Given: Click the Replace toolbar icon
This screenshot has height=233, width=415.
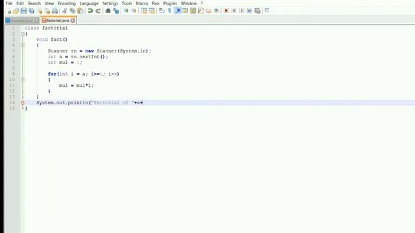Looking at the screenshot, I should pos(116,11).
